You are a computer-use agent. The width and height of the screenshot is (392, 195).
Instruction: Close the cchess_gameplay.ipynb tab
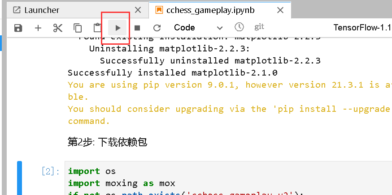coord(280,10)
